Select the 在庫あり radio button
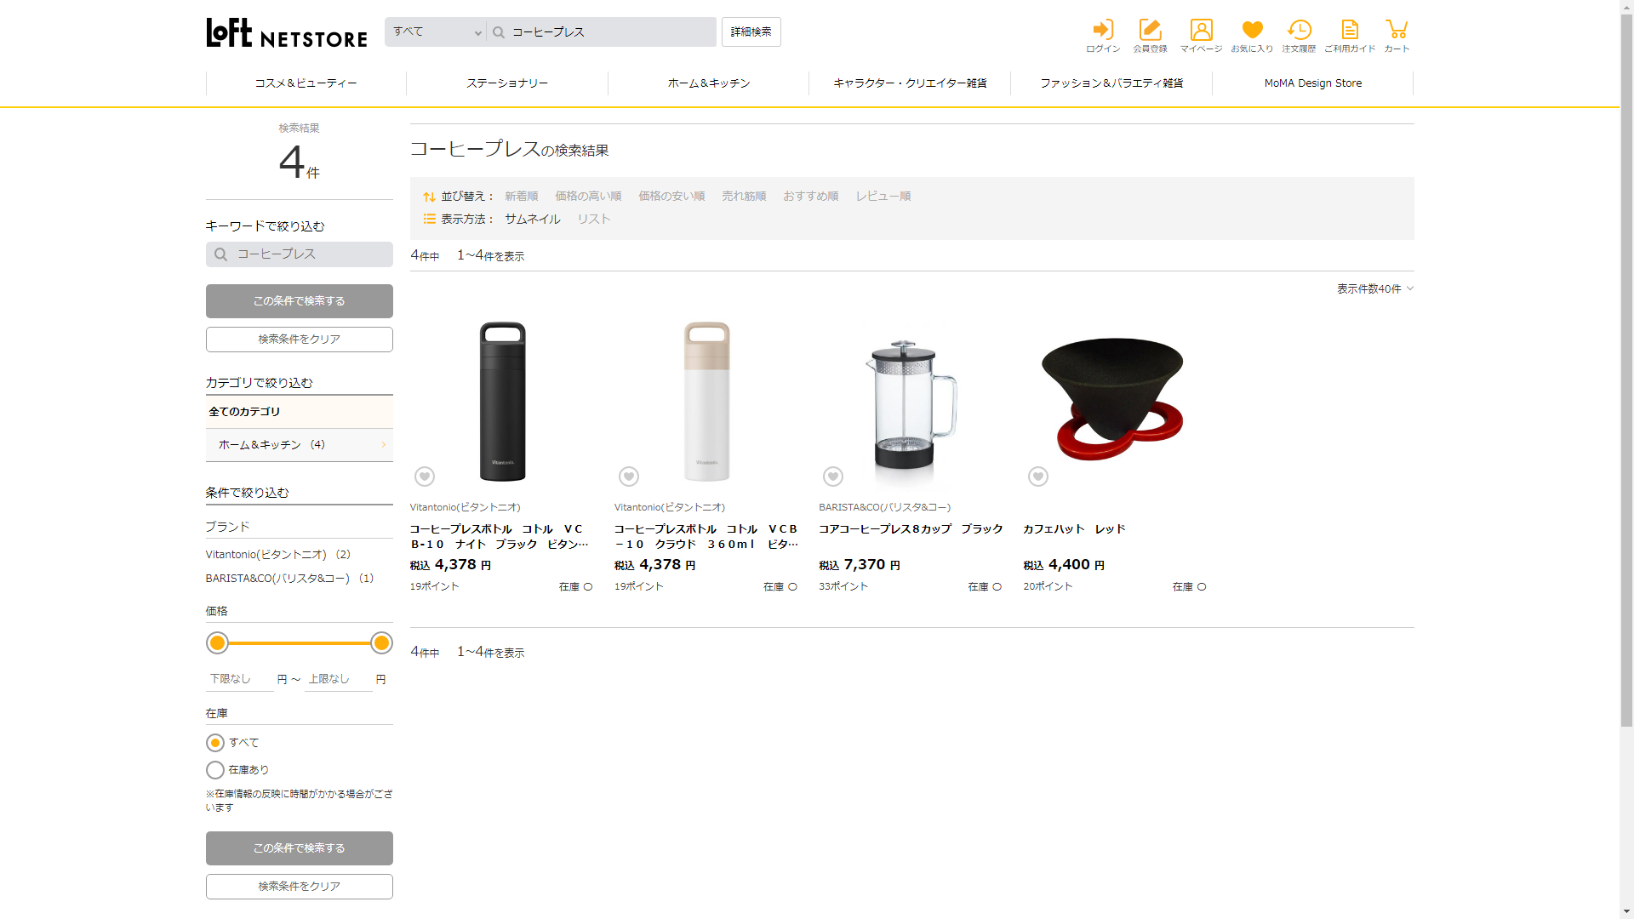Screen dimensions: 1634x919 click(x=215, y=770)
